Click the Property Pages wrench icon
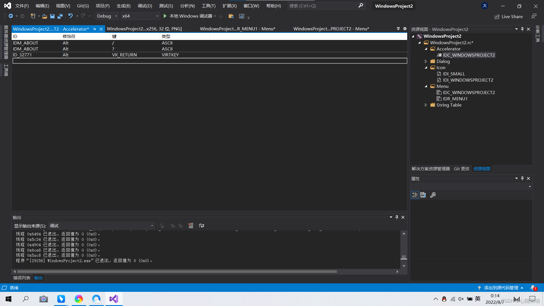This screenshot has height=306, width=544. pyautogui.click(x=433, y=195)
